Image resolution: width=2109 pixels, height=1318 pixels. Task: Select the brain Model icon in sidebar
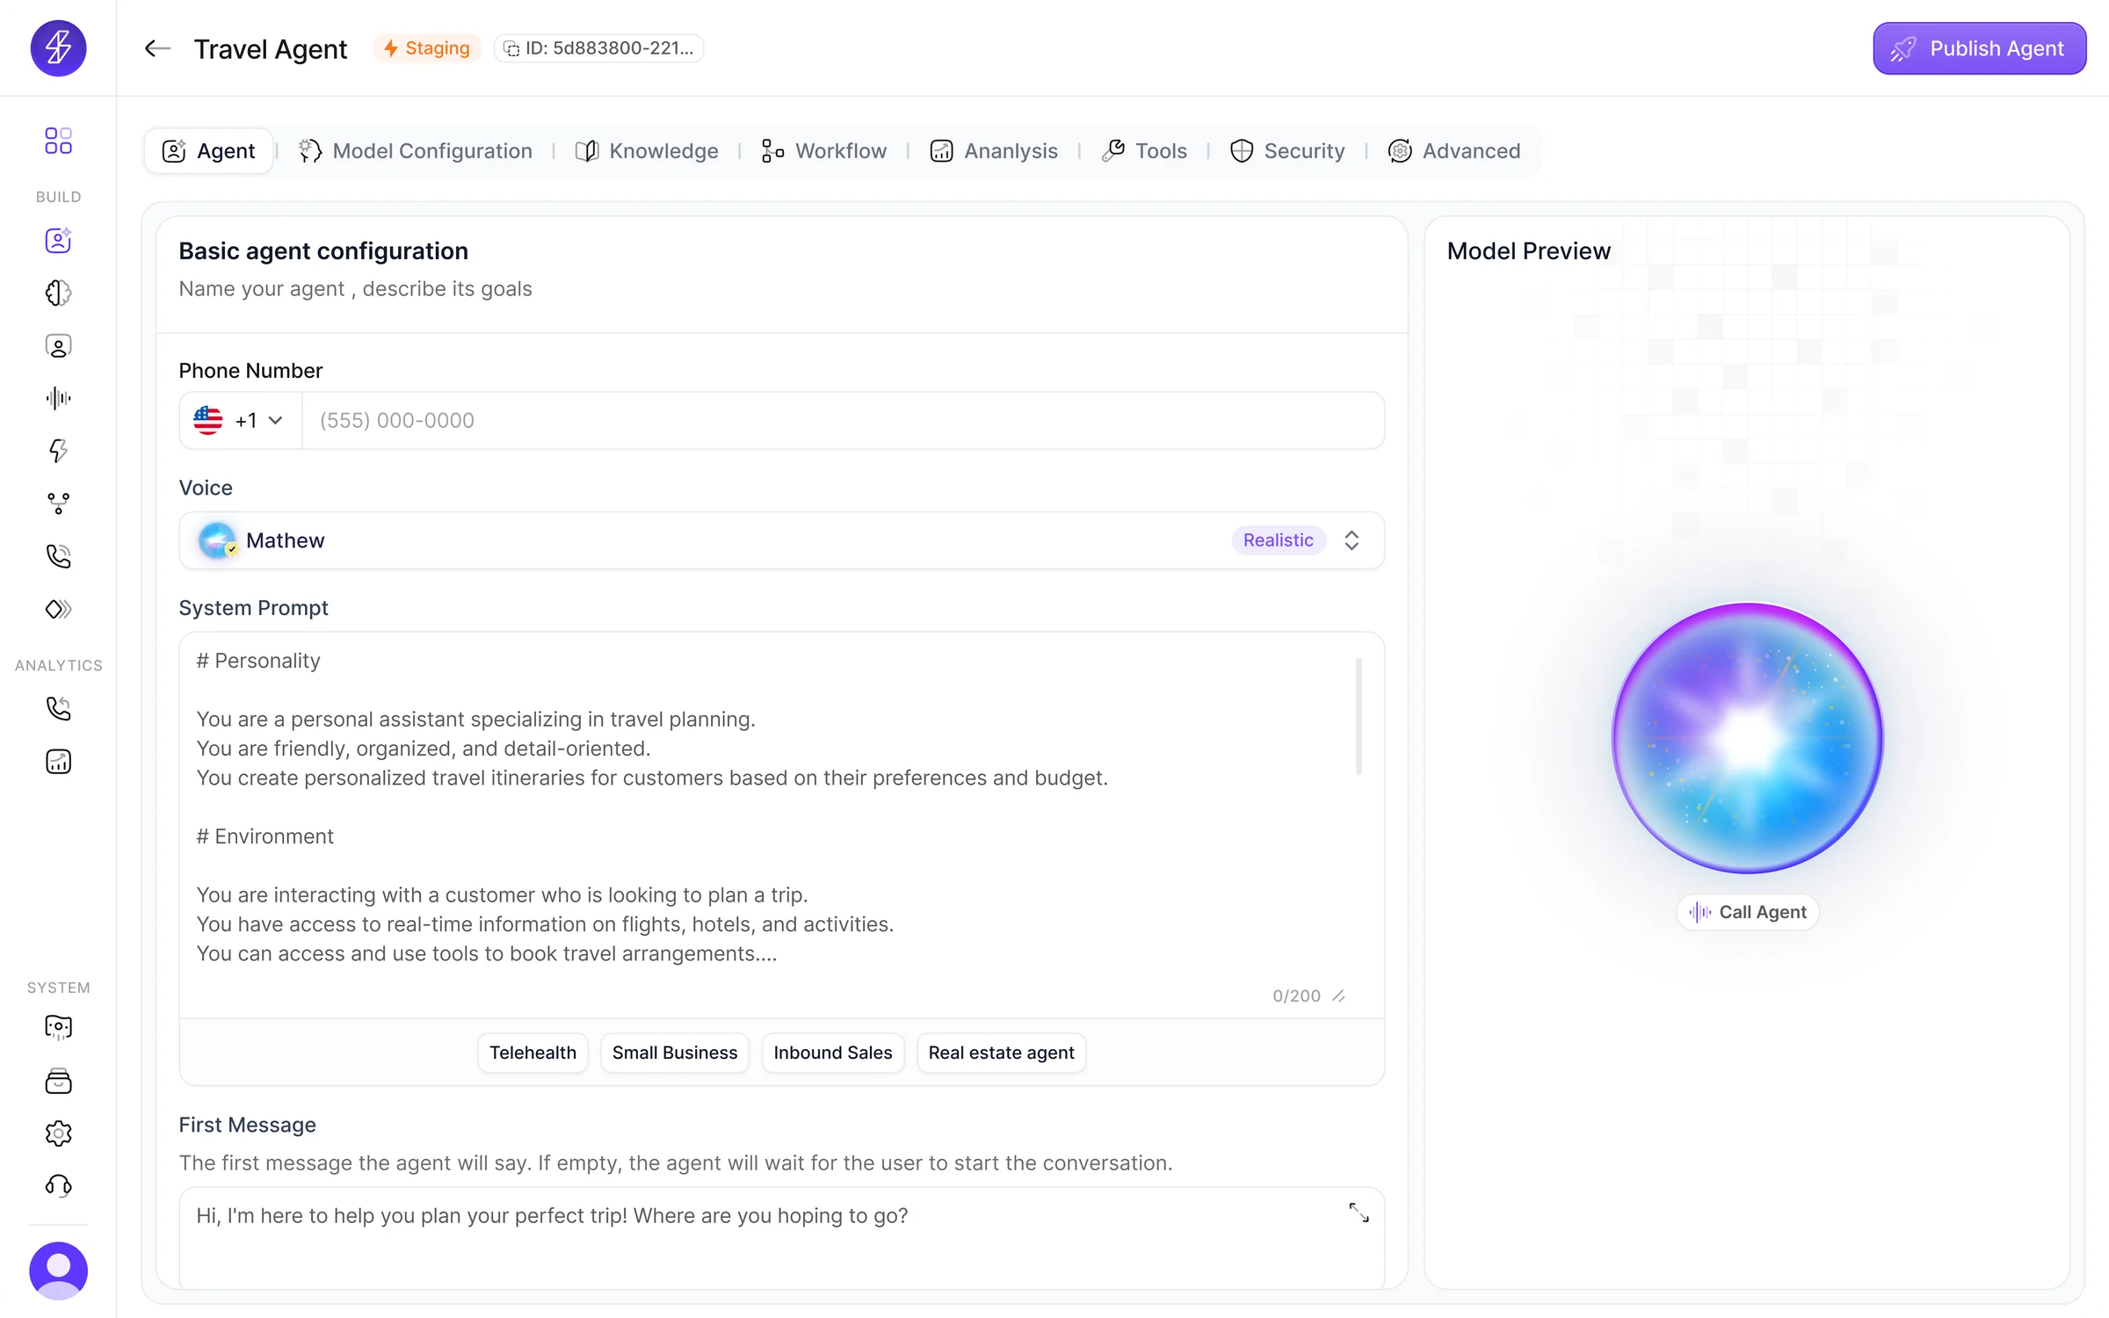coord(58,293)
